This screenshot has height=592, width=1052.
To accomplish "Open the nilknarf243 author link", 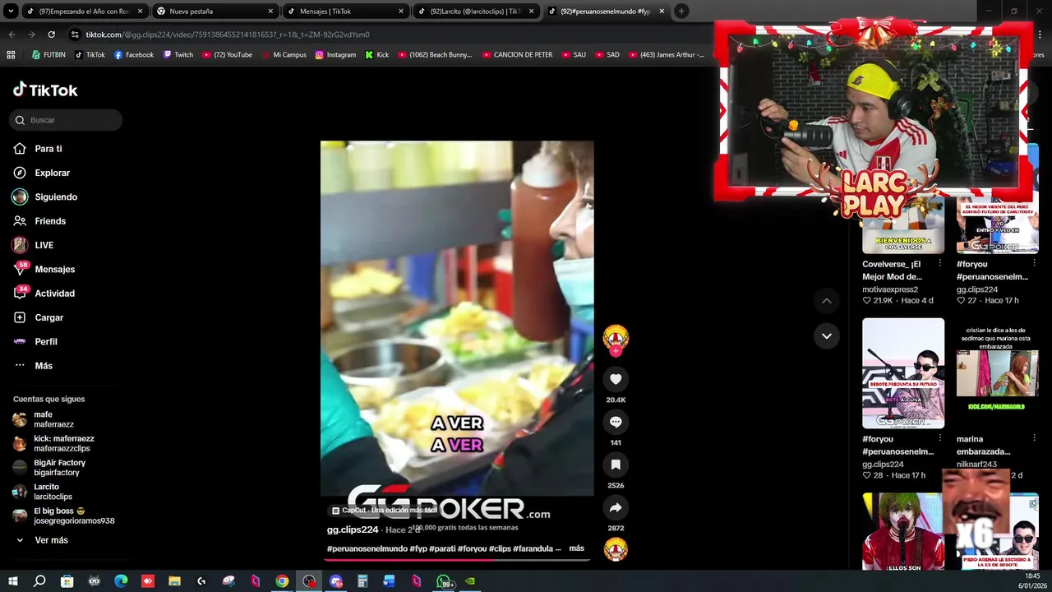I will (976, 464).
